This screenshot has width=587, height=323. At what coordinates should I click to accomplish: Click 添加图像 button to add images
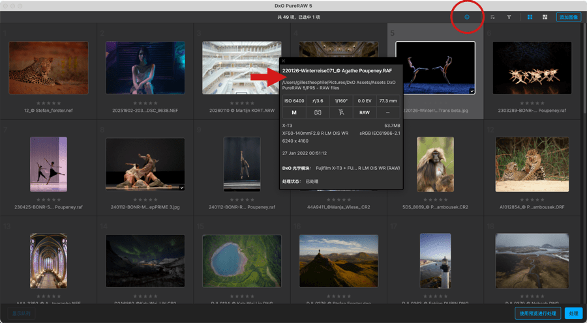tap(569, 17)
